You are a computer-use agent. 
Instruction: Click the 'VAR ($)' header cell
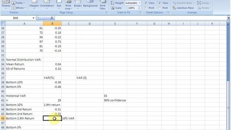tap(90, 78)
